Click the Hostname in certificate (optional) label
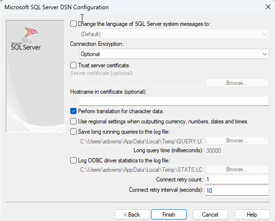Viewport: 275px width, 221px height. point(108,92)
